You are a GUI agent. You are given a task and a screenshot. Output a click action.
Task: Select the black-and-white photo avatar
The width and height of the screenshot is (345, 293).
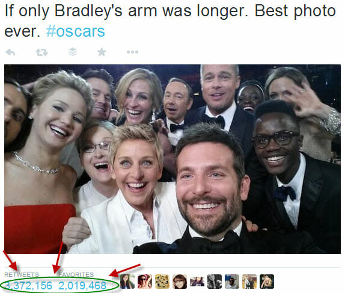coord(215,282)
